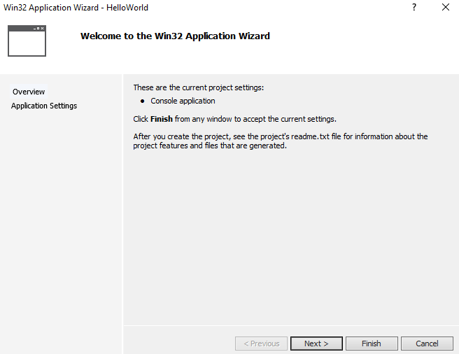The width and height of the screenshot is (459, 354).
Task: Click the question mark help icon
Action: pyautogui.click(x=414, y=7)
